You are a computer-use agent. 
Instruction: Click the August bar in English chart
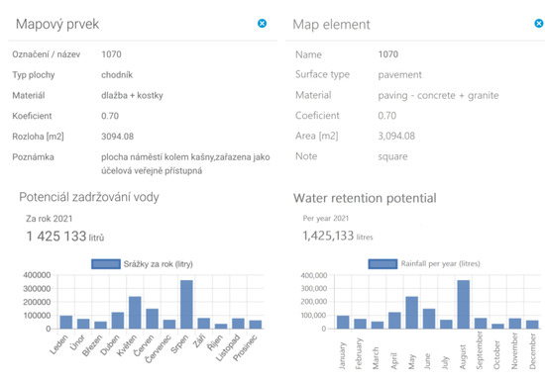464,304
